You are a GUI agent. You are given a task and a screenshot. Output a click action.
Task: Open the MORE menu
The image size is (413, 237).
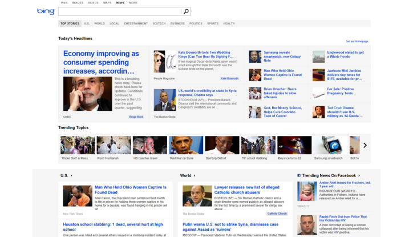pyautogui.click(x=133, y=3)
